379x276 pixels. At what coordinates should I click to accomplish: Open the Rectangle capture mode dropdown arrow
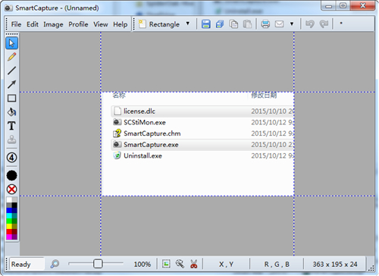pyautogui.click(x=188, y=24)
